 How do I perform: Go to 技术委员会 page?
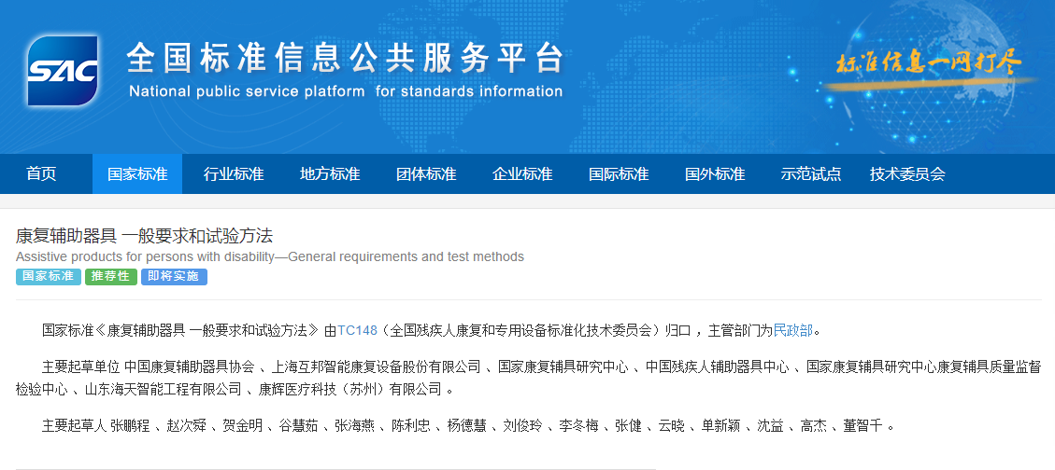pos(907,174)
